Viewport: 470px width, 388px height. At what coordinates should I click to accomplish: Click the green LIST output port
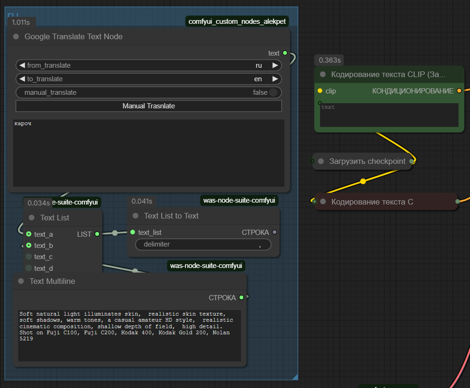[97, 234]
